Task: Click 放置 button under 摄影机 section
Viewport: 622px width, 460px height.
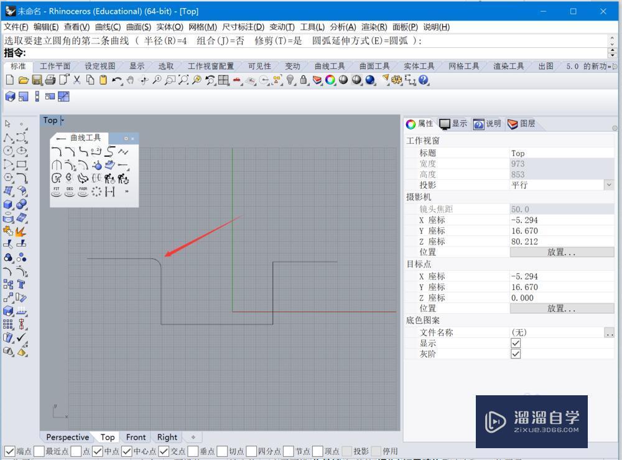Action: tap(562, 252)
